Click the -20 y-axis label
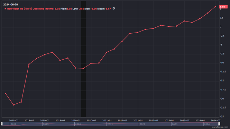This screenshot has height=129, width=230. [x=222, y=98]
